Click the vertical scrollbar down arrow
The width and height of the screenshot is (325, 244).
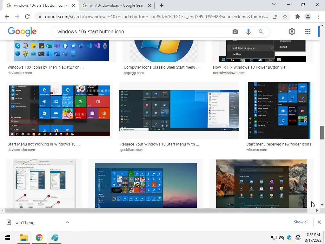coord(322,205)
